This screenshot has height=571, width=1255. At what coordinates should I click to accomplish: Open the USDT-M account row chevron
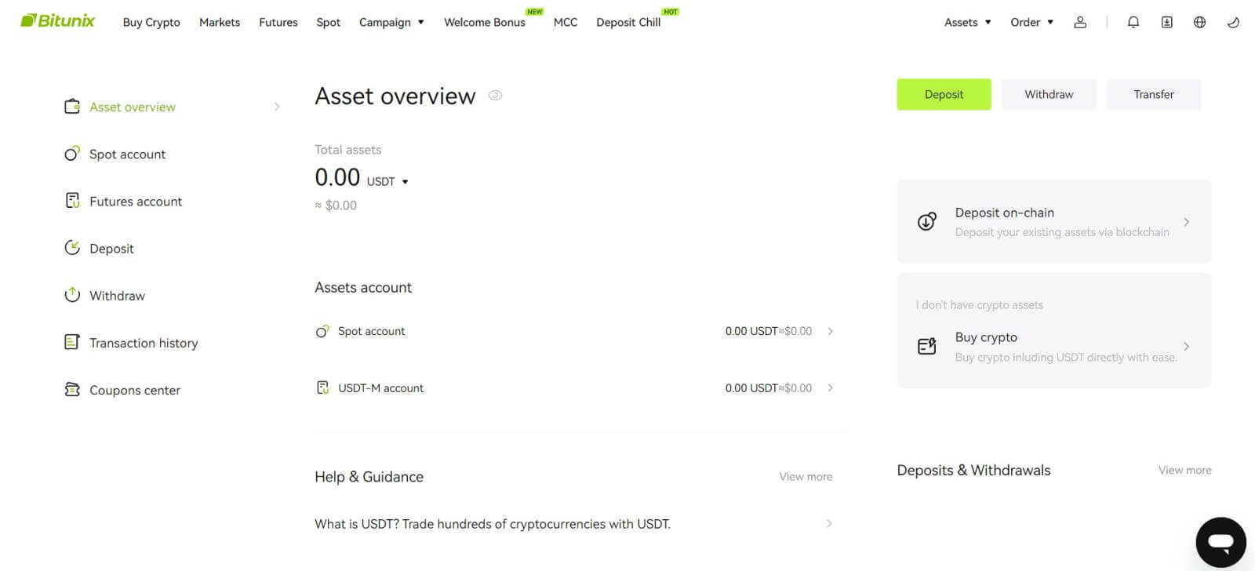point(830,387)
